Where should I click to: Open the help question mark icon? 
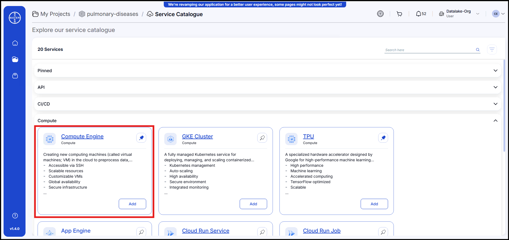[x=15, y=216]
